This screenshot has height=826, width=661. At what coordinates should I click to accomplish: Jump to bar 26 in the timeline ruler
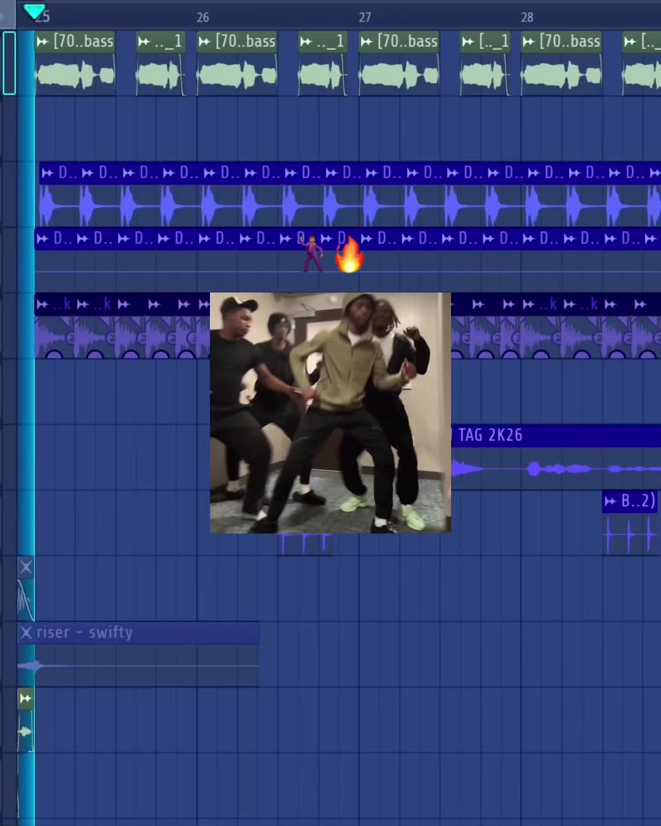(203, 18)
